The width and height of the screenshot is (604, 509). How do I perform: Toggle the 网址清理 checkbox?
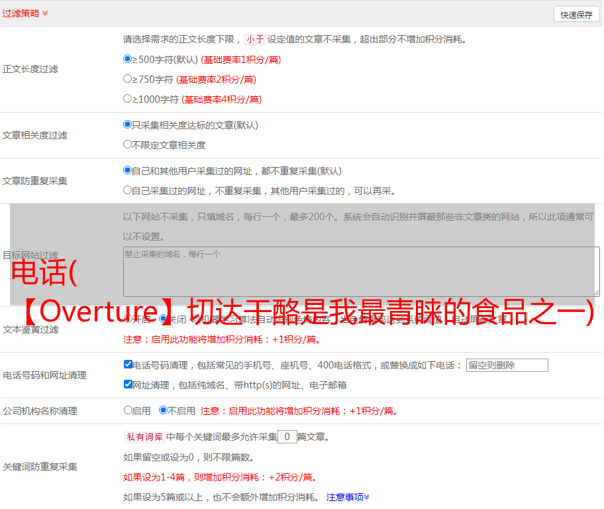(128, 384)
